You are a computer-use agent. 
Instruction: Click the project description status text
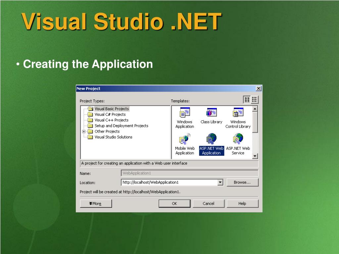[x=134, y=163]
